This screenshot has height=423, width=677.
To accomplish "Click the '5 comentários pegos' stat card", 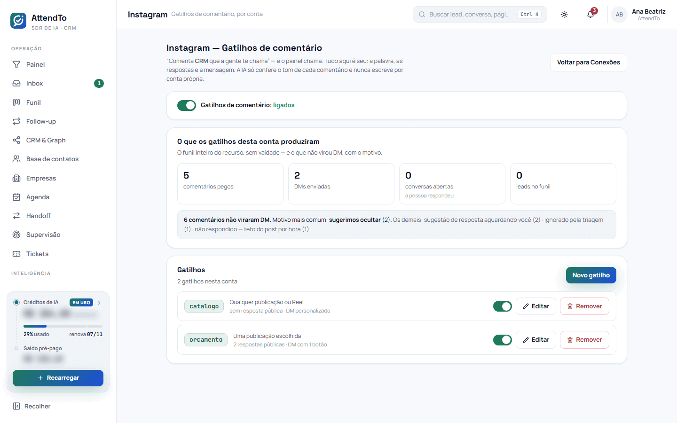I will 230,184.
